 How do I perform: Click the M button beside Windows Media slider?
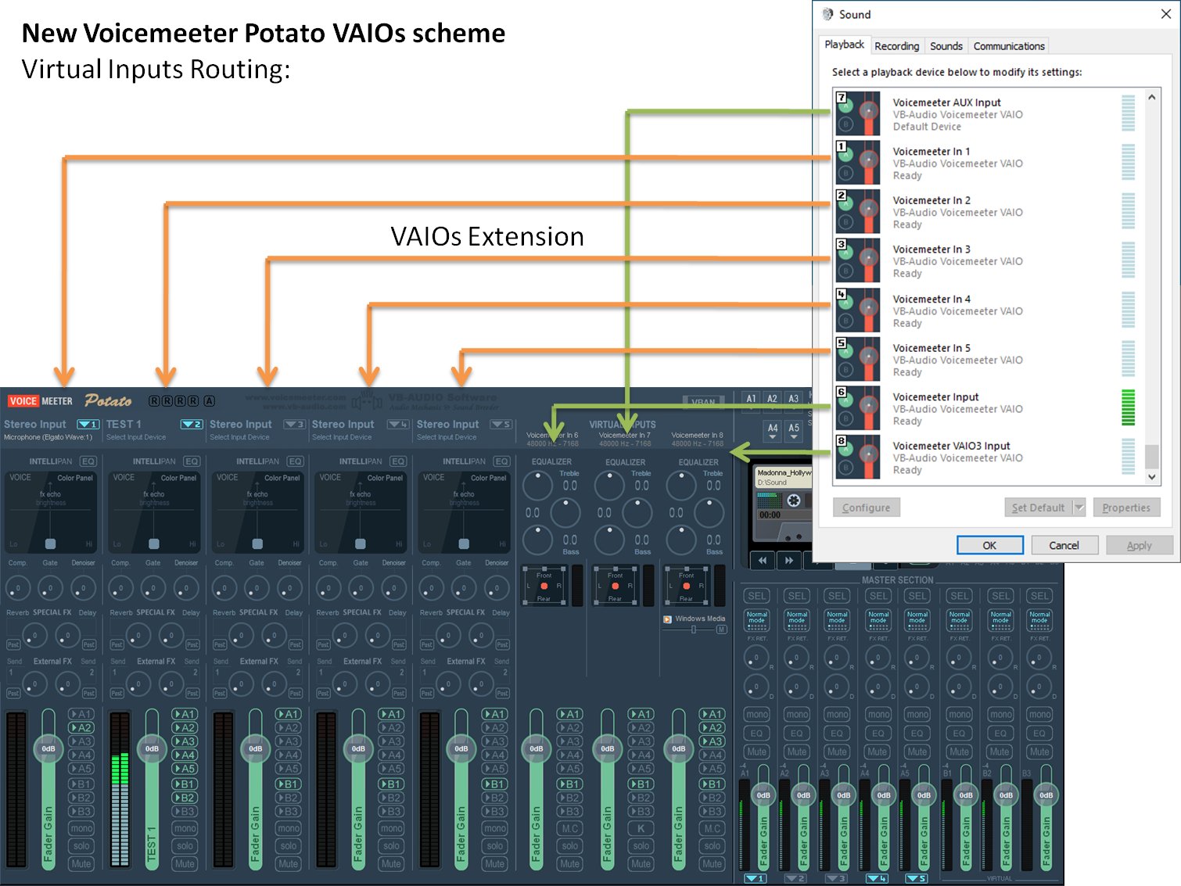(x=722, y=630)
